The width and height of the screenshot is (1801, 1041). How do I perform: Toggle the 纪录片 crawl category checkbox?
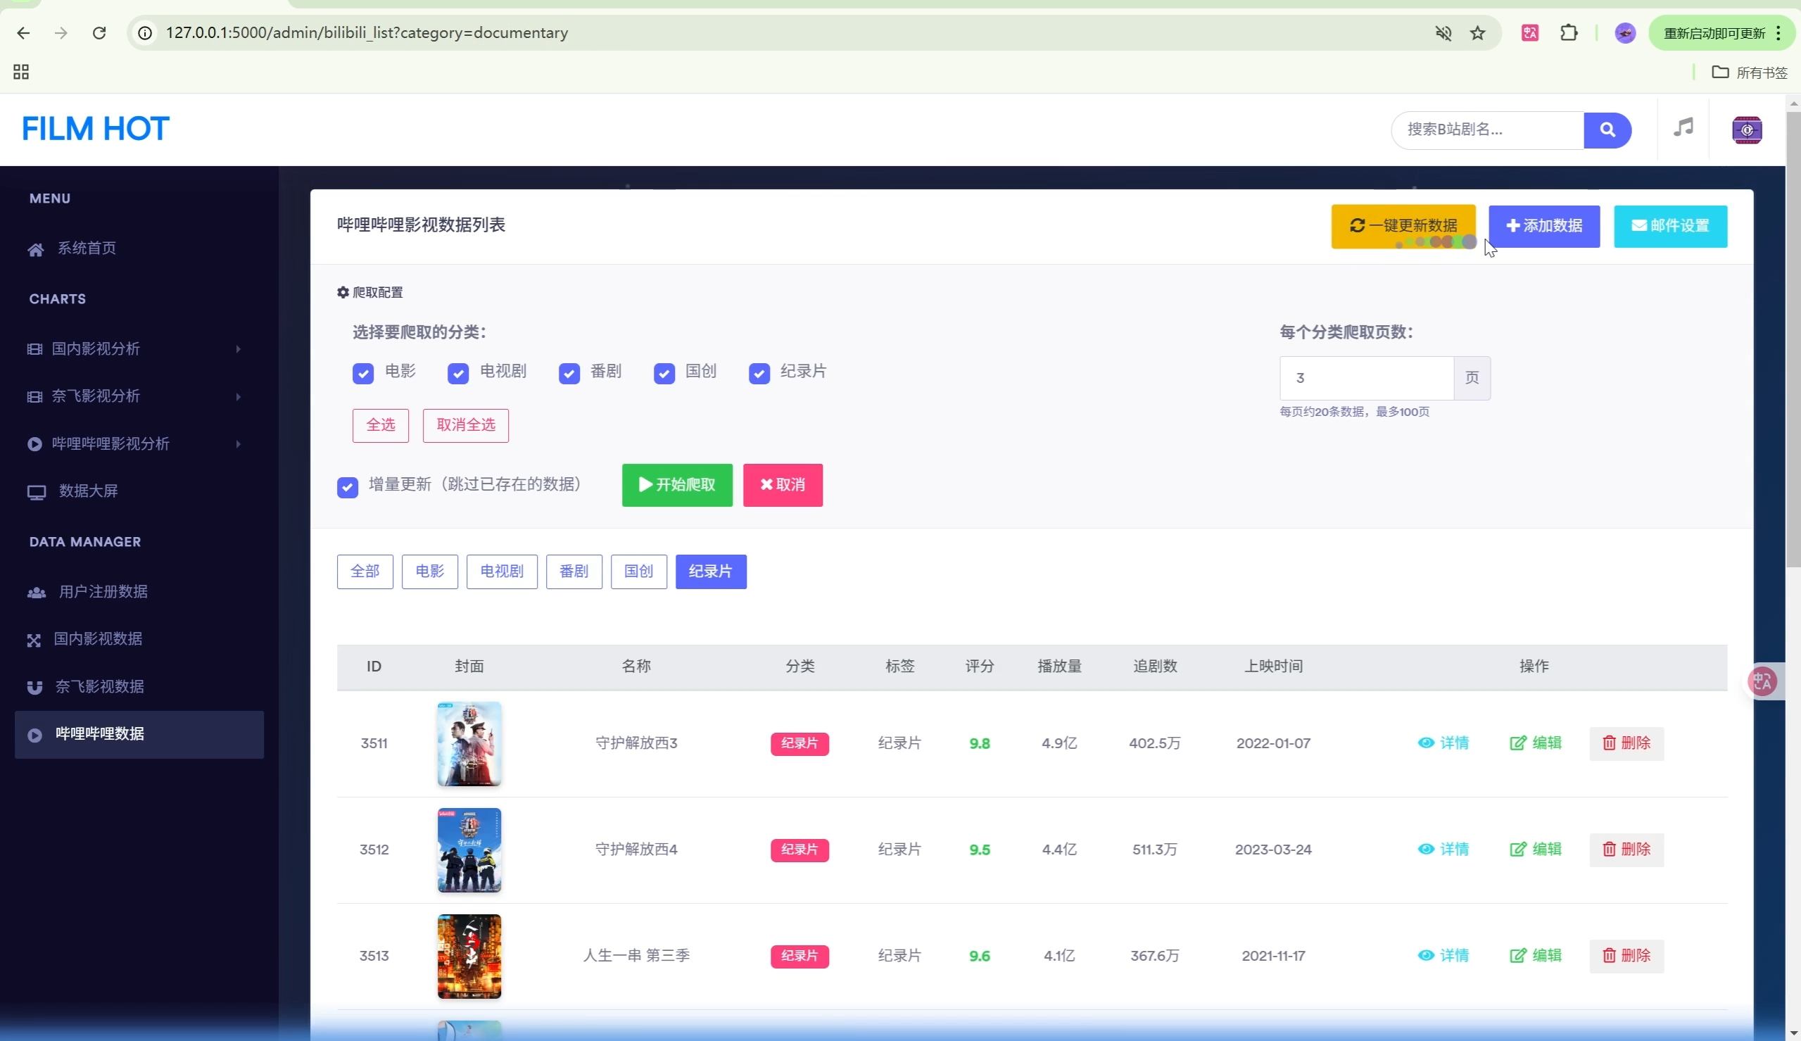click(759, 373)
